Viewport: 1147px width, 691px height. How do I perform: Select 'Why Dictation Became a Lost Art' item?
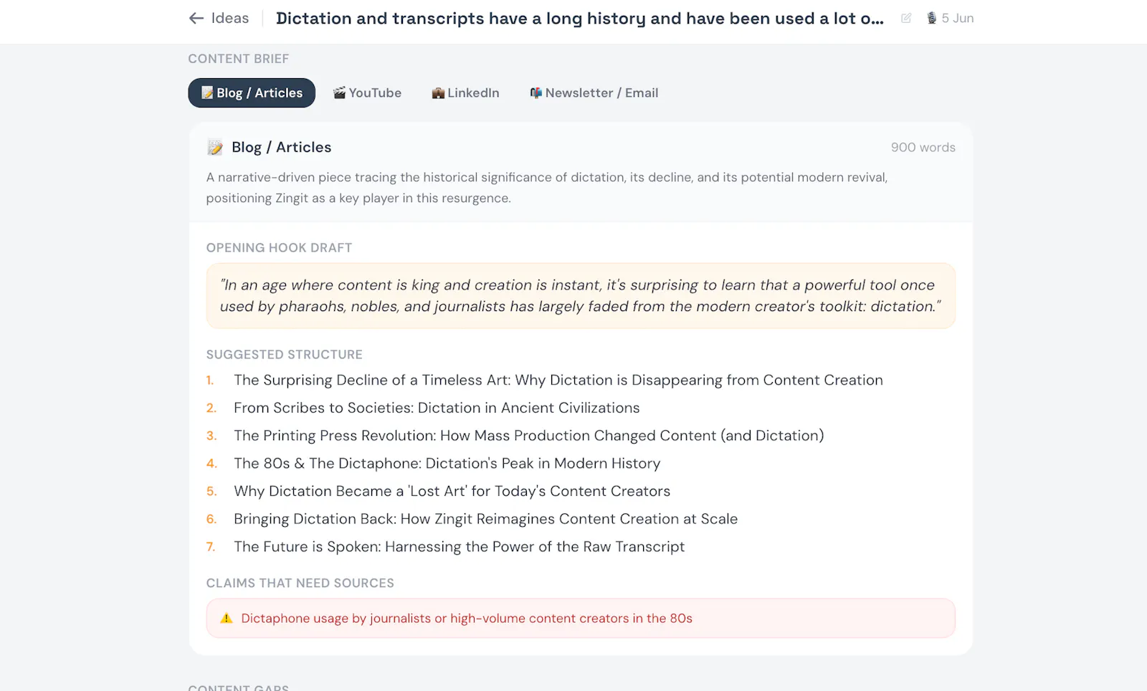[x=452, y=492]
